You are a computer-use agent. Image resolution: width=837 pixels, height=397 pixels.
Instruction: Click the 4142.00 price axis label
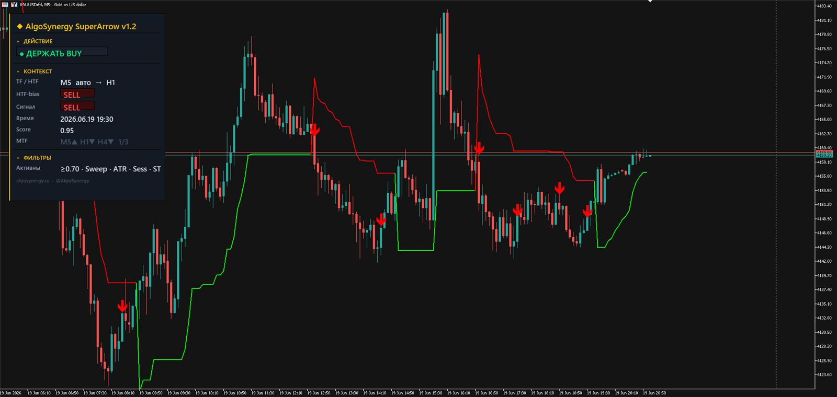(824, 261)
